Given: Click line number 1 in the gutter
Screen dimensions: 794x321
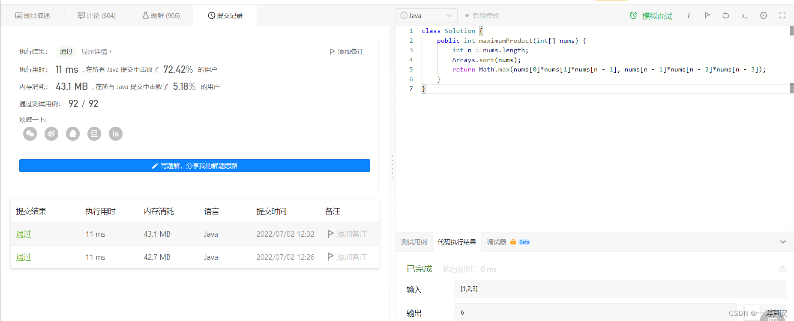Looking at the screenshot, I should point(411,31).
